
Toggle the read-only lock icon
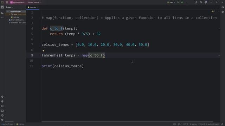coord(222,124)
